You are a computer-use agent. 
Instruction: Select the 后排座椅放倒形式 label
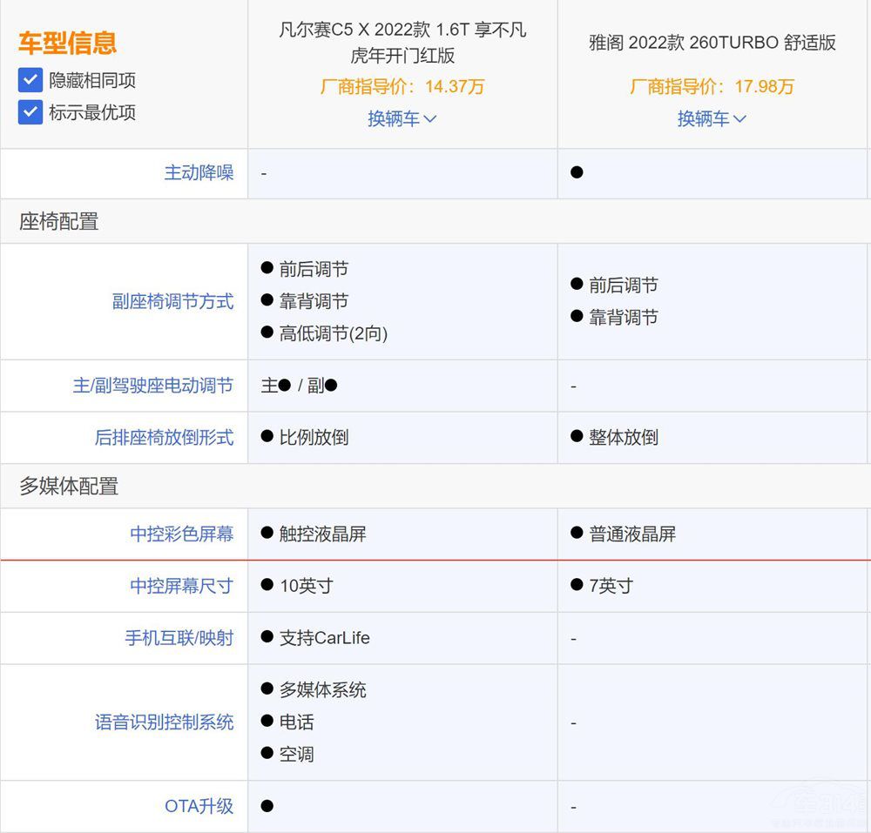(x=164, y=437)
